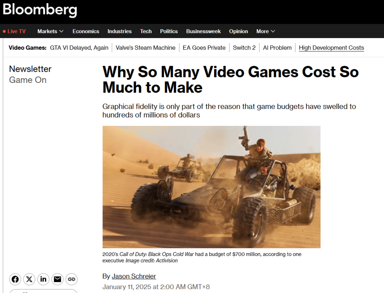Open the Opinion section
The width and height of the screenshot is (384, 293).
238,31
